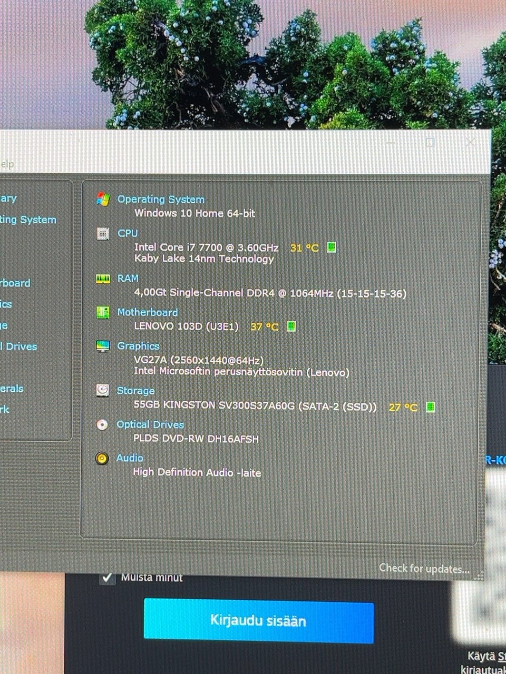Click the RAM memory stick icon

(103, 279)
